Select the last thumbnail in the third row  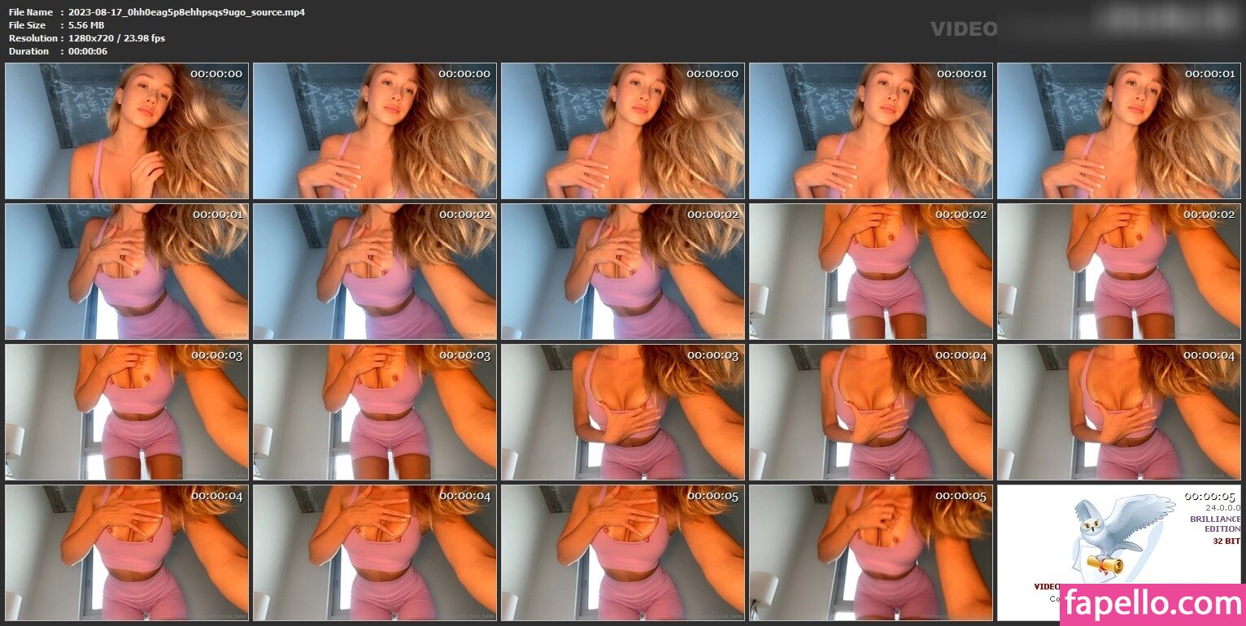pos(1118,412)
